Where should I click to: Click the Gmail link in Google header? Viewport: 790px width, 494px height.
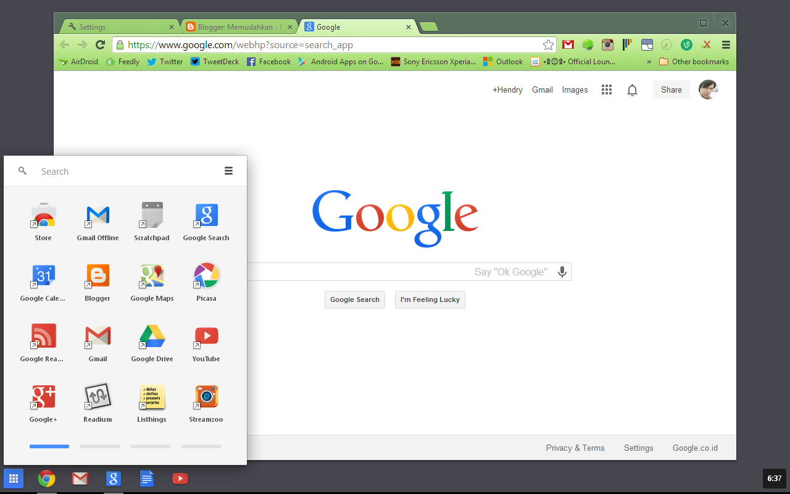543,90
